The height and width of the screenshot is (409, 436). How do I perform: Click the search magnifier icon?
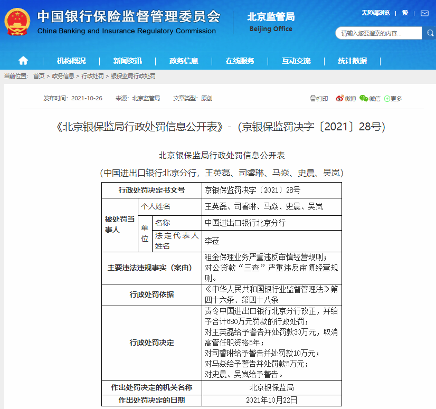430,33
